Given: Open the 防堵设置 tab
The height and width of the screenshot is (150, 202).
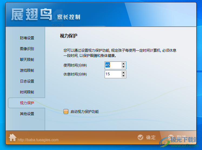Looking at the screenshot, I should 27,38.
